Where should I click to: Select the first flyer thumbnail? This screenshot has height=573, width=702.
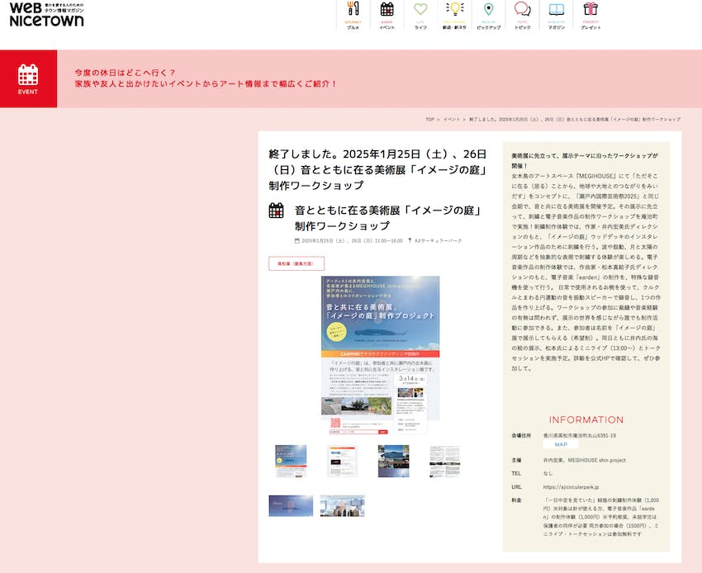[291, 462]
